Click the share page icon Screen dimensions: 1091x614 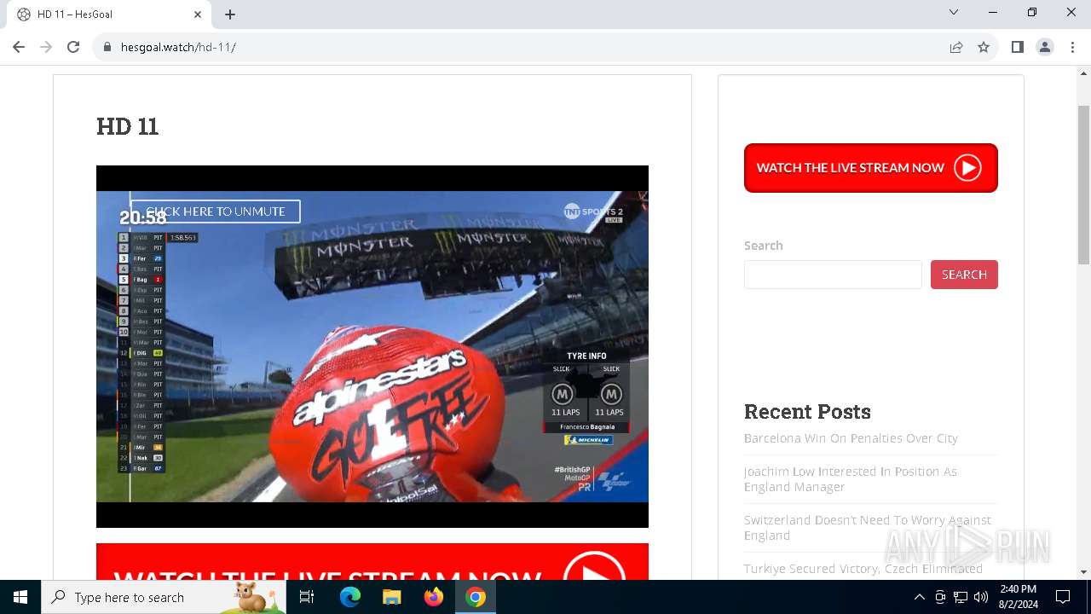tap(956, 47)
